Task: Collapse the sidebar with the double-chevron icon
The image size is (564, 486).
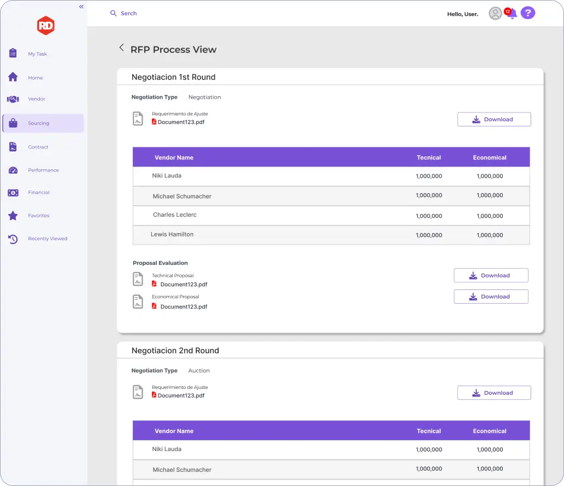Action: pos(81,7)
